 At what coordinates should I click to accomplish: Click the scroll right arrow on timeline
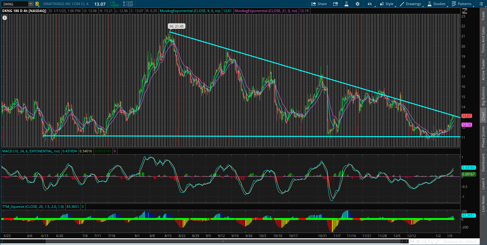[407, 242]
